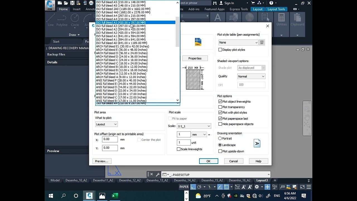Switch to the Desenho_14_A2 layout tab

pos(185,180)
